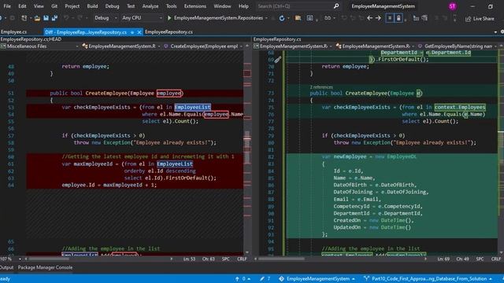504x283 pixels.
Task: Click the Navigate Backward arrow
Action: 369,18
